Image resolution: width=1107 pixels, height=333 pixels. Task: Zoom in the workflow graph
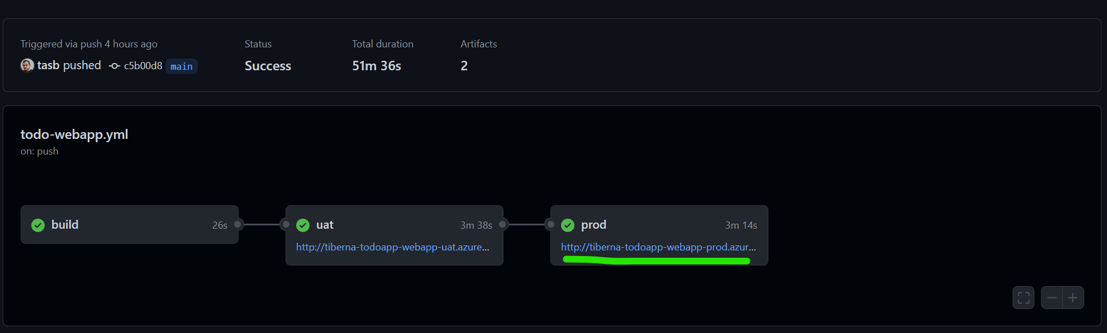point(1073,298)
